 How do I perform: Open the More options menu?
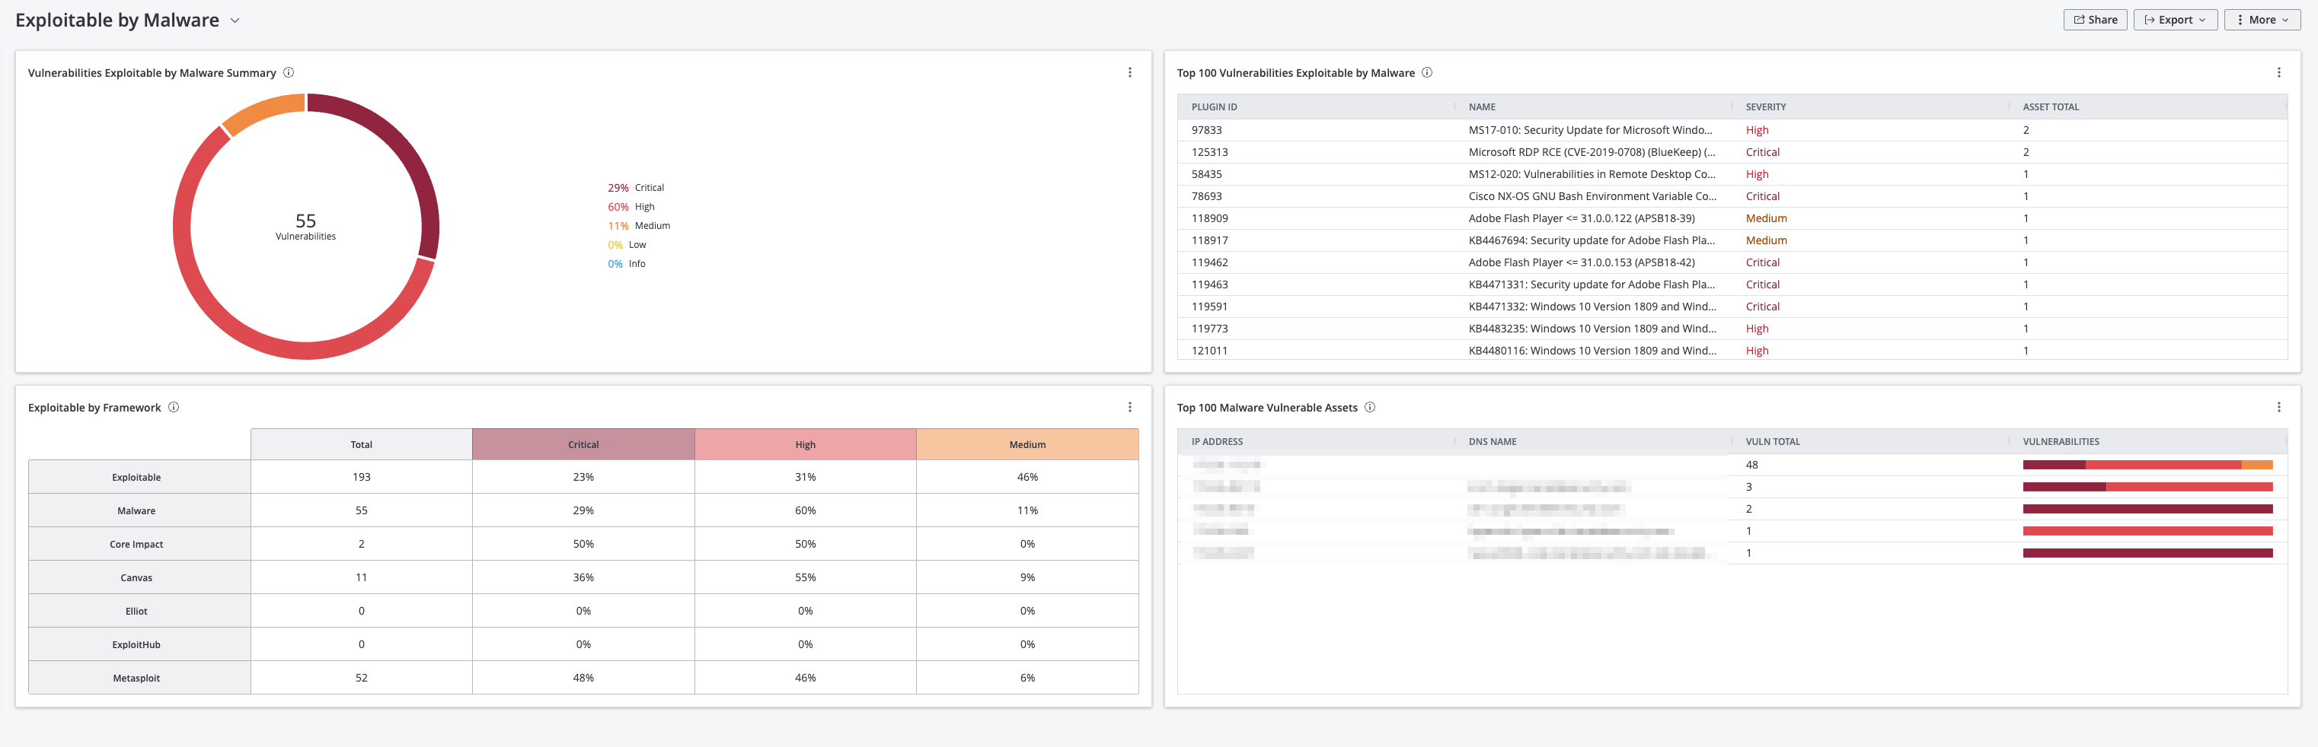point(2262,20)
